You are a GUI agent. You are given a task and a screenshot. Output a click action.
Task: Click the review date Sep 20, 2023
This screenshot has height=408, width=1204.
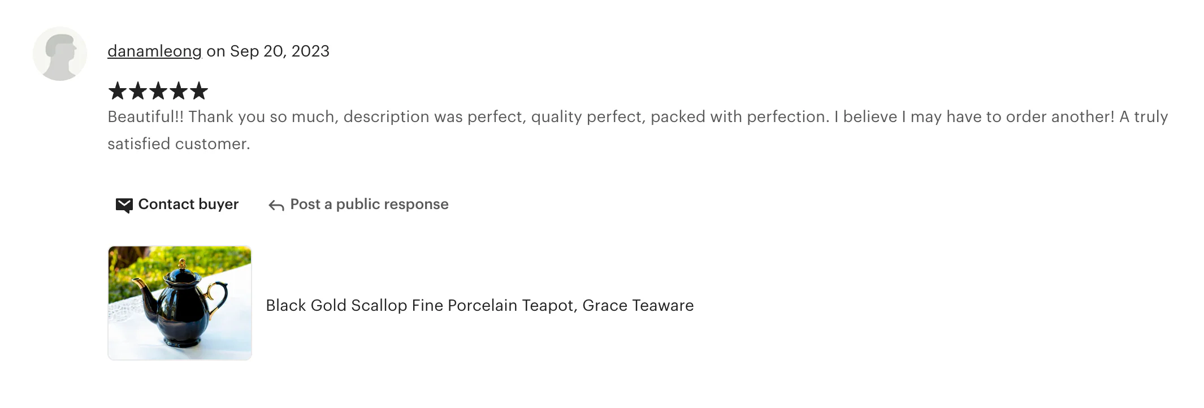pos(279,51)
